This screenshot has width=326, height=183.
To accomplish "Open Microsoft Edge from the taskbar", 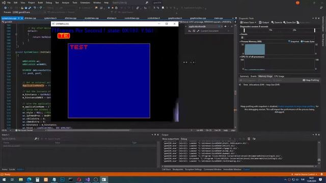I will tap(29, 179).
